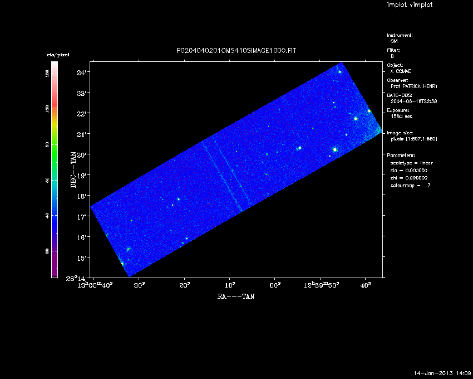473x379 pixels.
Task: Click the 13h00m40s RA tick label
Action: click(x=95, y=285)
